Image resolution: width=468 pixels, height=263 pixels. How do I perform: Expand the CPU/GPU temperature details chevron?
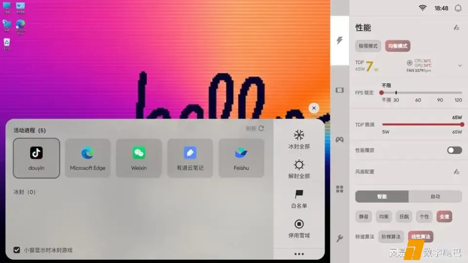[460, 65]
